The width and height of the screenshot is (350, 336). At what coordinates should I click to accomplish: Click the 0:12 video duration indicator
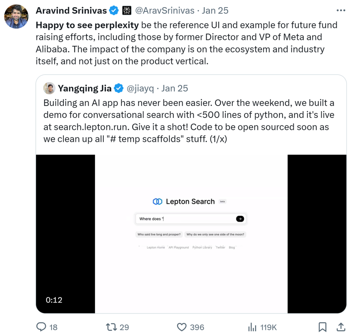click(54, 300)
